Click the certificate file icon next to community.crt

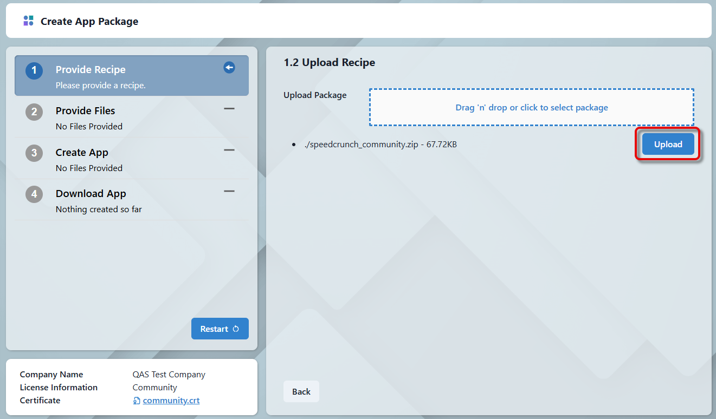pyautogui.click(x=137, y=401)
